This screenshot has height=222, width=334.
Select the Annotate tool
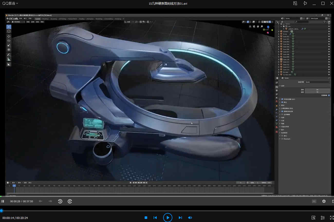[x=9, y=54]
